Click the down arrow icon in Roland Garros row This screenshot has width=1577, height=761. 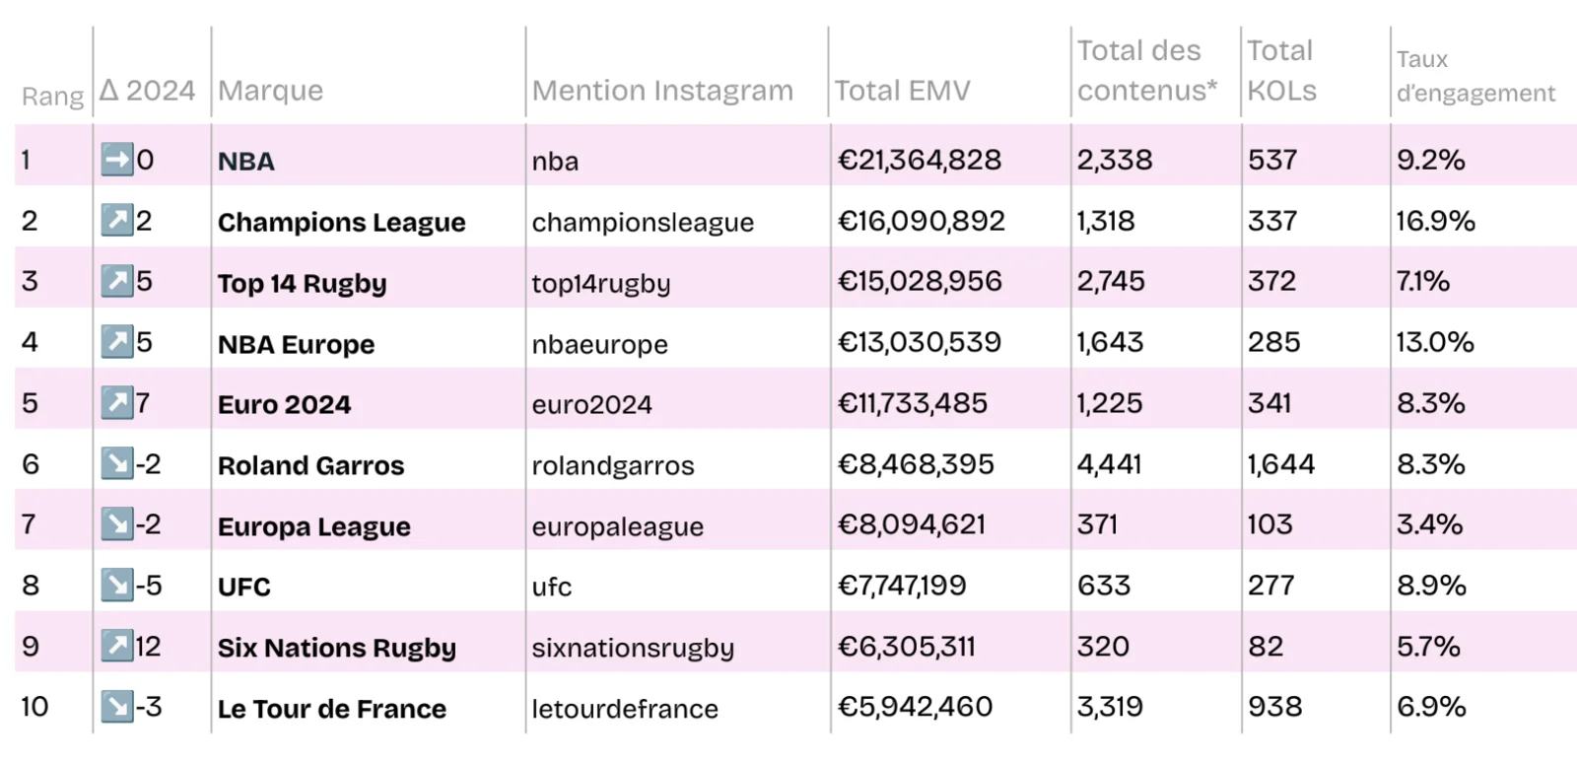tap(117, 463)
